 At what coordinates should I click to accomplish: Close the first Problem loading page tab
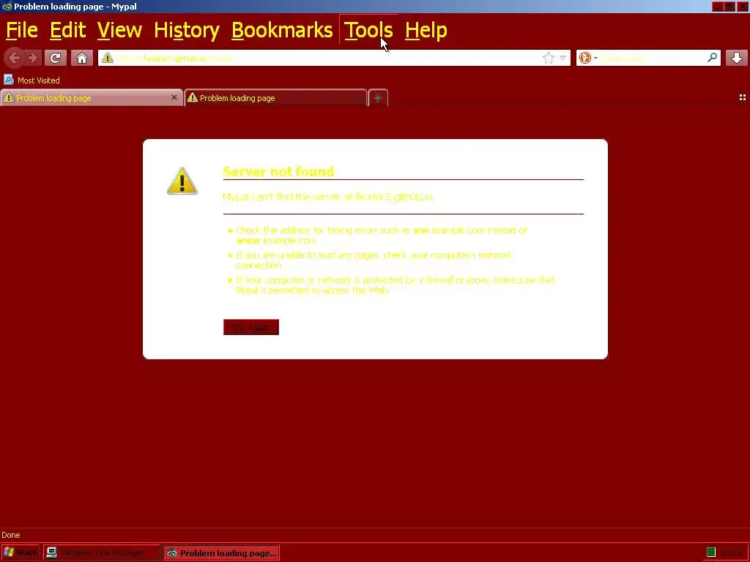(174, 97)
